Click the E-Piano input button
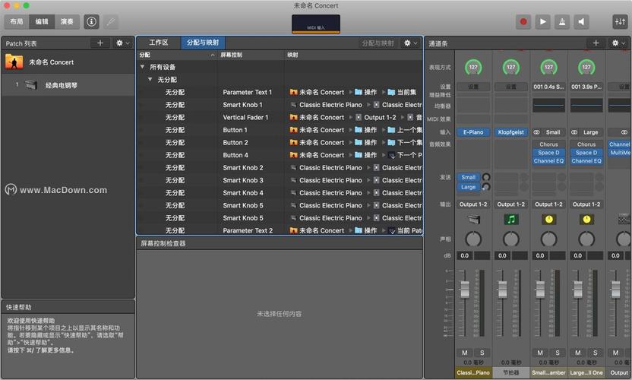The width and height of the screenshot is (632, 380). pyautogui.click(x=473, y=132)
